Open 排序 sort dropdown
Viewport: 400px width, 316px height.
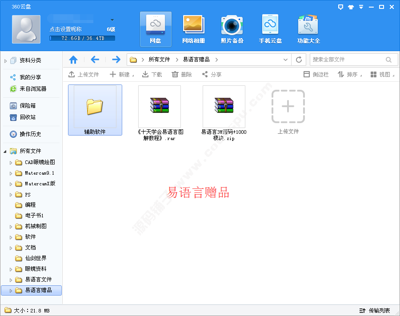tap(349, 75)
